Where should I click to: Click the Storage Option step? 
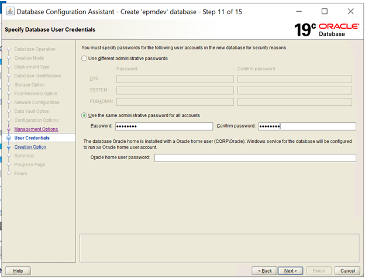pyautogui.click(x=29, y=84)
